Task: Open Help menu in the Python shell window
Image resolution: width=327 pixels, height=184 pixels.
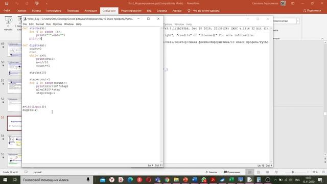Action: tap(189, 25)
